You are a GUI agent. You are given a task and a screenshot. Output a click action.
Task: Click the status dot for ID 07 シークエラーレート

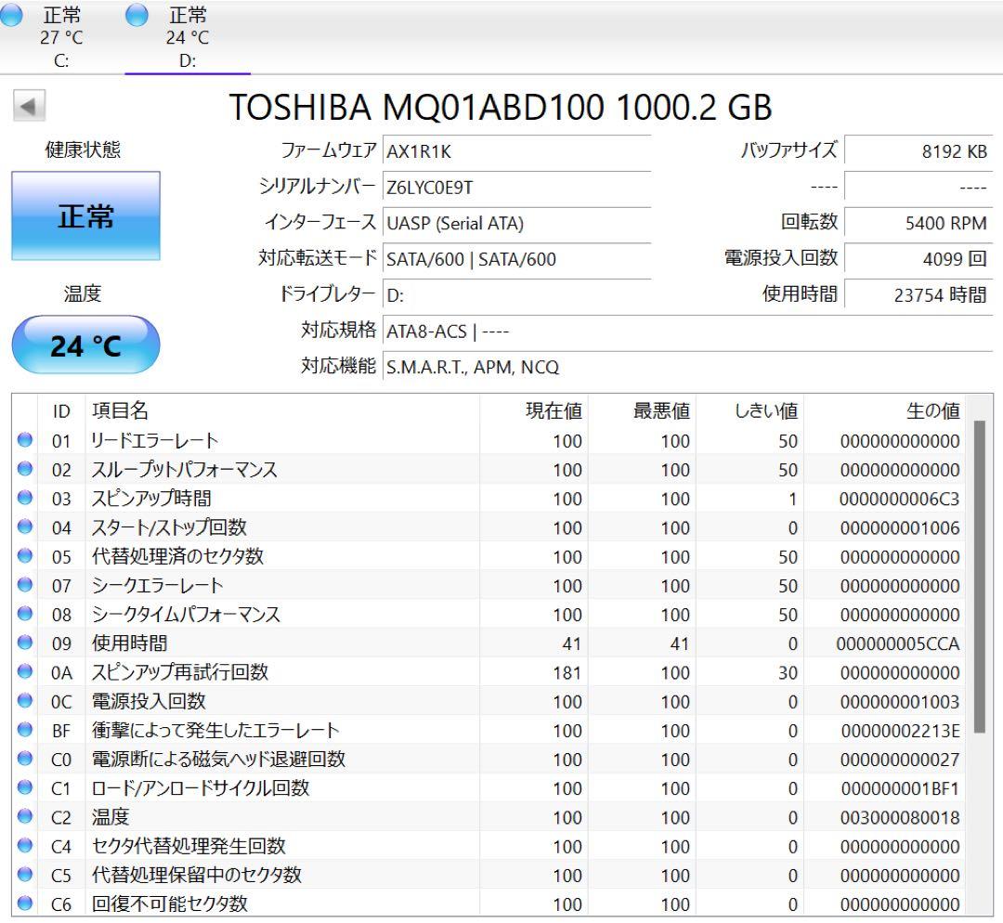point(25,585)
